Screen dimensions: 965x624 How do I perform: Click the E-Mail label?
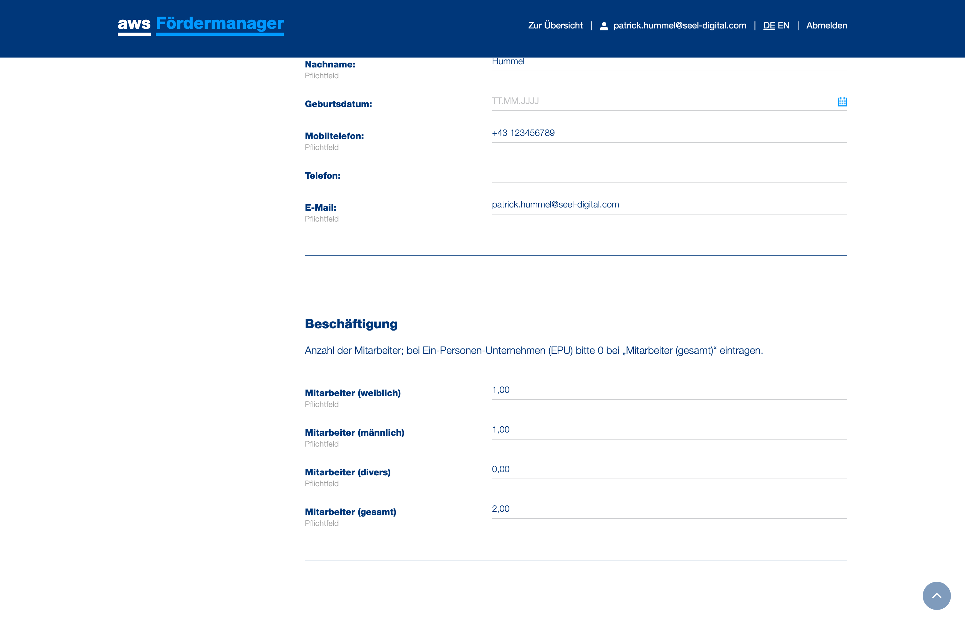point(321,207)
